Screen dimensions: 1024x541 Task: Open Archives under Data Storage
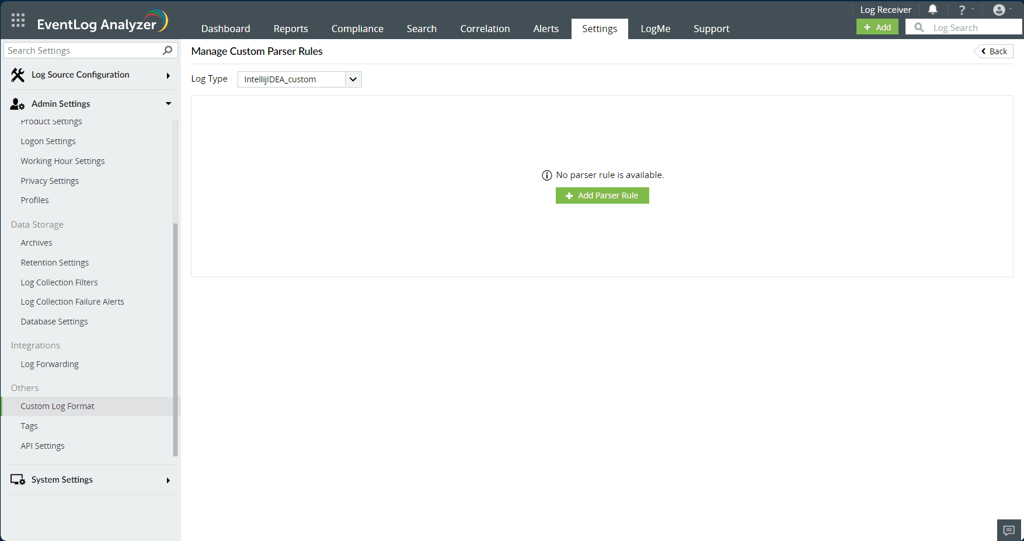36,243
